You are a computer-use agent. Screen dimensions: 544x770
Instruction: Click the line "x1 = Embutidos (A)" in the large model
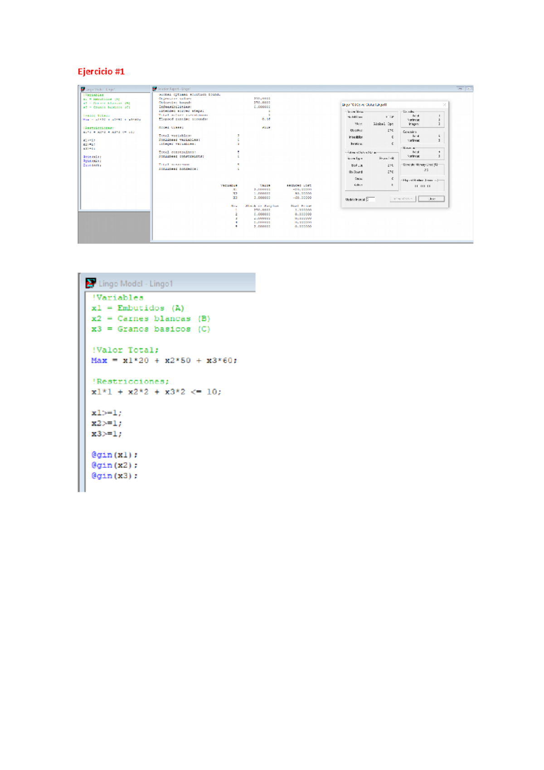coord(138,308)
